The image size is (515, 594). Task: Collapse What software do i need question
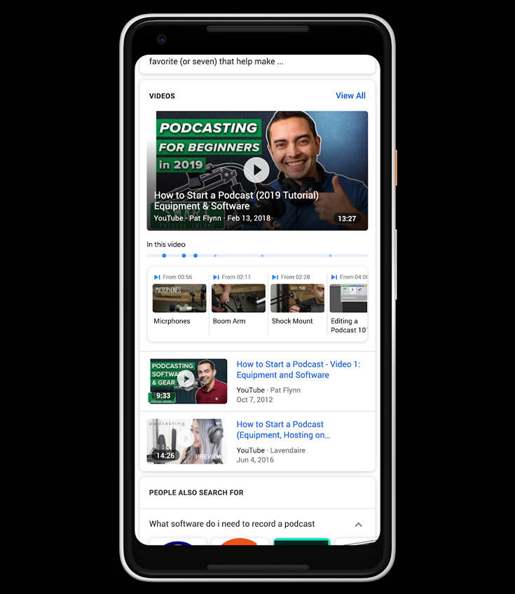pos(359,525)
